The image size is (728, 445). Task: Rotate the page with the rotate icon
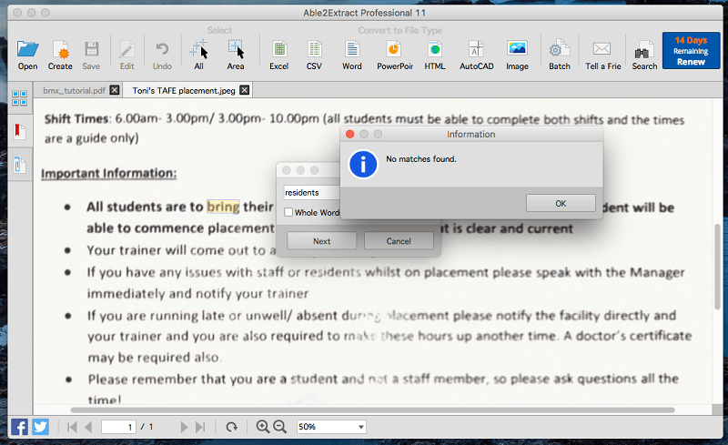pos(231,427)
